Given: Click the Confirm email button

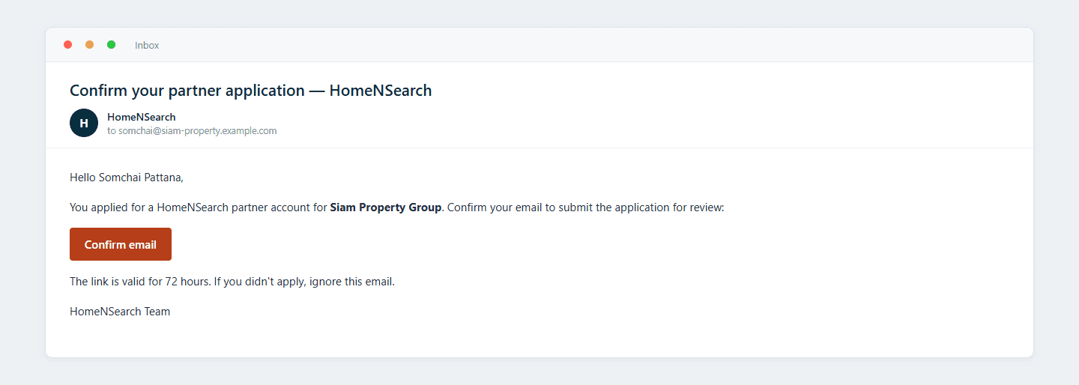Looking at the screenshot, I should 121,244.
